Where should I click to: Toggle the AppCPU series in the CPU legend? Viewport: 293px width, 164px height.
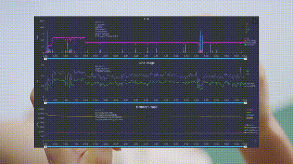click(249, 84)
